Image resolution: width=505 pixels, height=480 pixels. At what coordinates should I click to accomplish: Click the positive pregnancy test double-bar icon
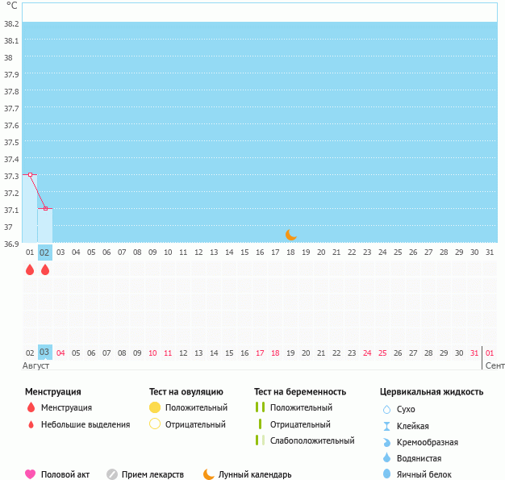tap(260, 407)
